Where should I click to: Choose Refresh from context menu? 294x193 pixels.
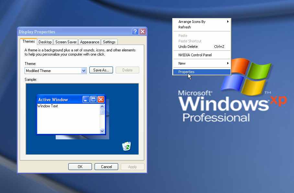pos(202,27)
